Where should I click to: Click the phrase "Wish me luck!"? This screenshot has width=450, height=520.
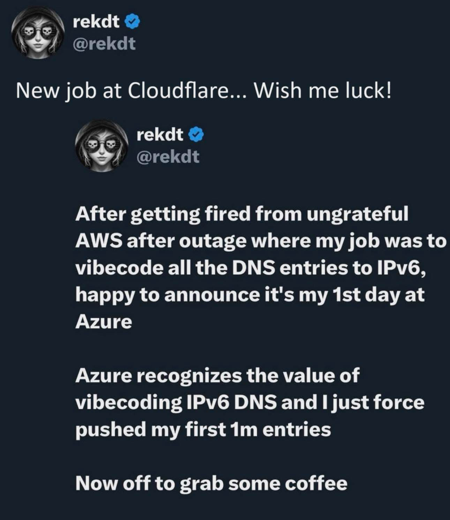pos(322,91)
